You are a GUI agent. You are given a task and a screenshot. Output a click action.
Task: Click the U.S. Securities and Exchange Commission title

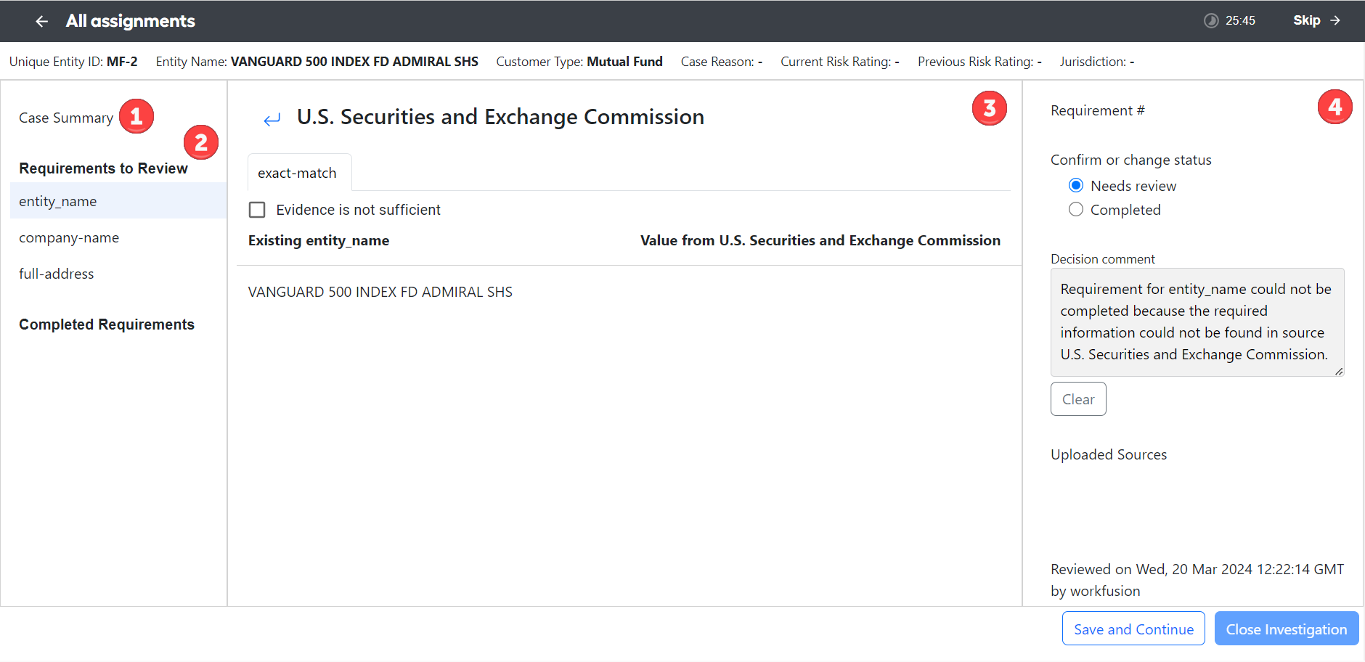coord(500,117)
